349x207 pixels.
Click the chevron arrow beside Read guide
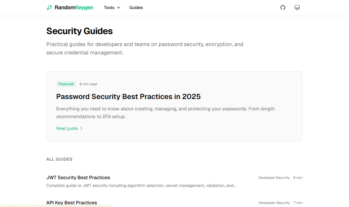point(81,128)
